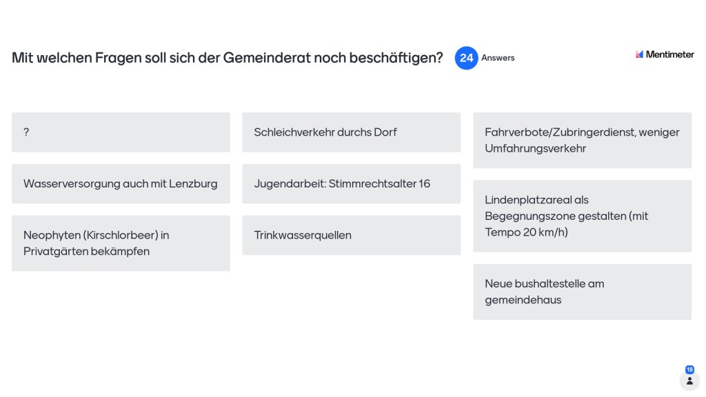Select the question mark answer card
This screenshot has height=397, width=706.
pos(121,132)
